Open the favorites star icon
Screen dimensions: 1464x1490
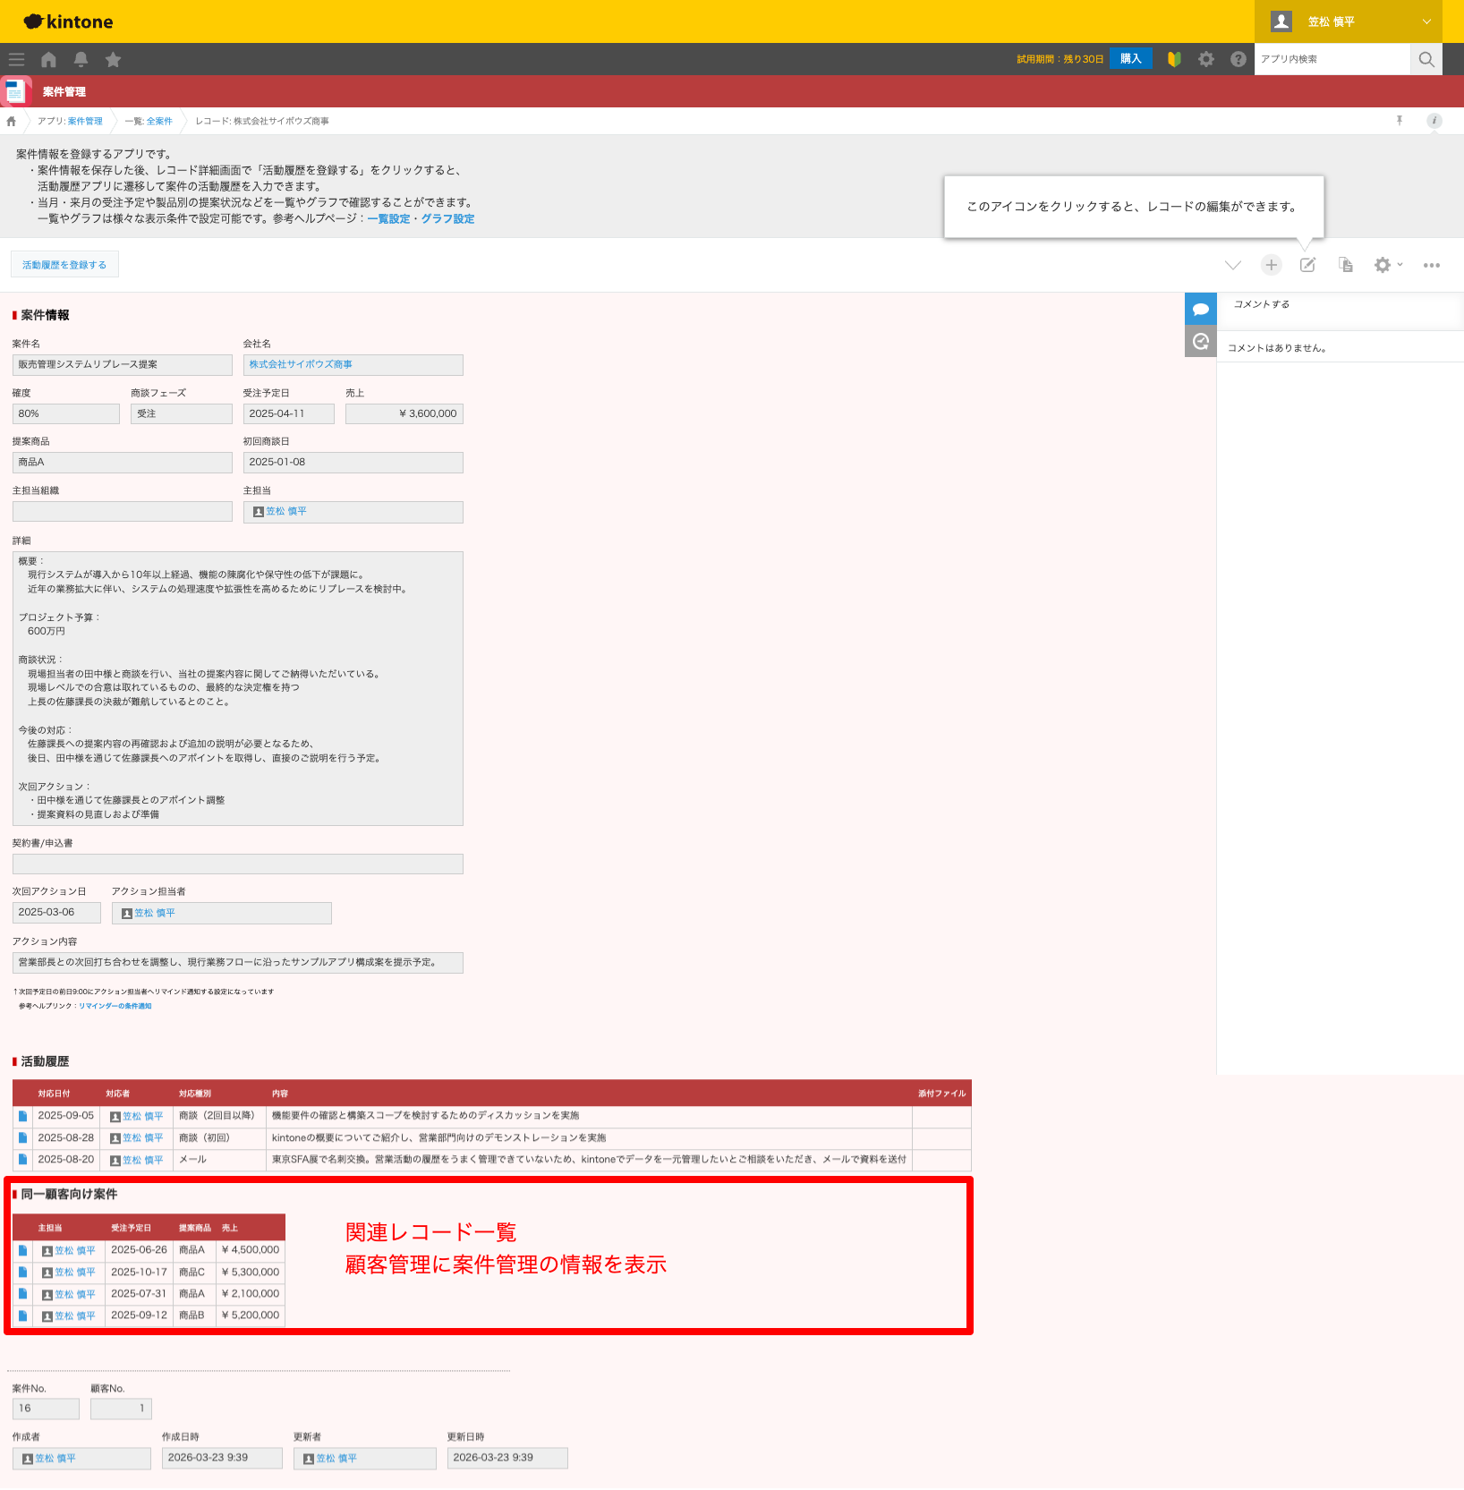click(x=113, y=59)
